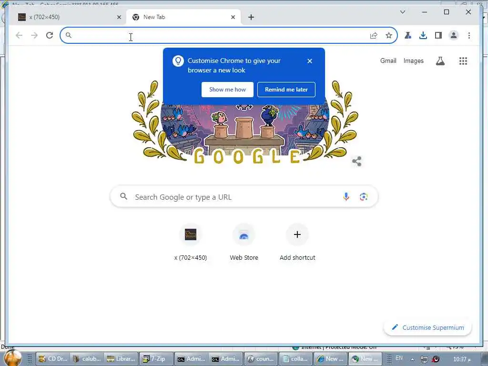Open the Images link
This screenshot has width=488, height=366.
(413, 61)
